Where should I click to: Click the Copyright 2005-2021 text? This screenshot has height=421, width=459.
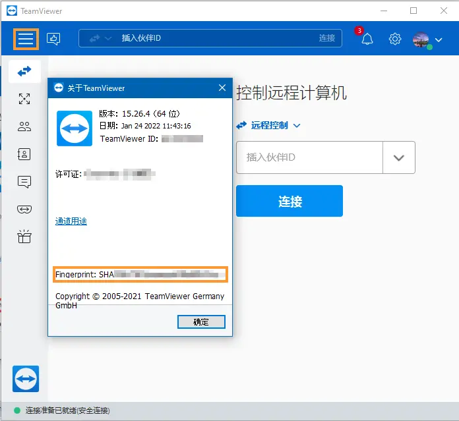[140, 300]
